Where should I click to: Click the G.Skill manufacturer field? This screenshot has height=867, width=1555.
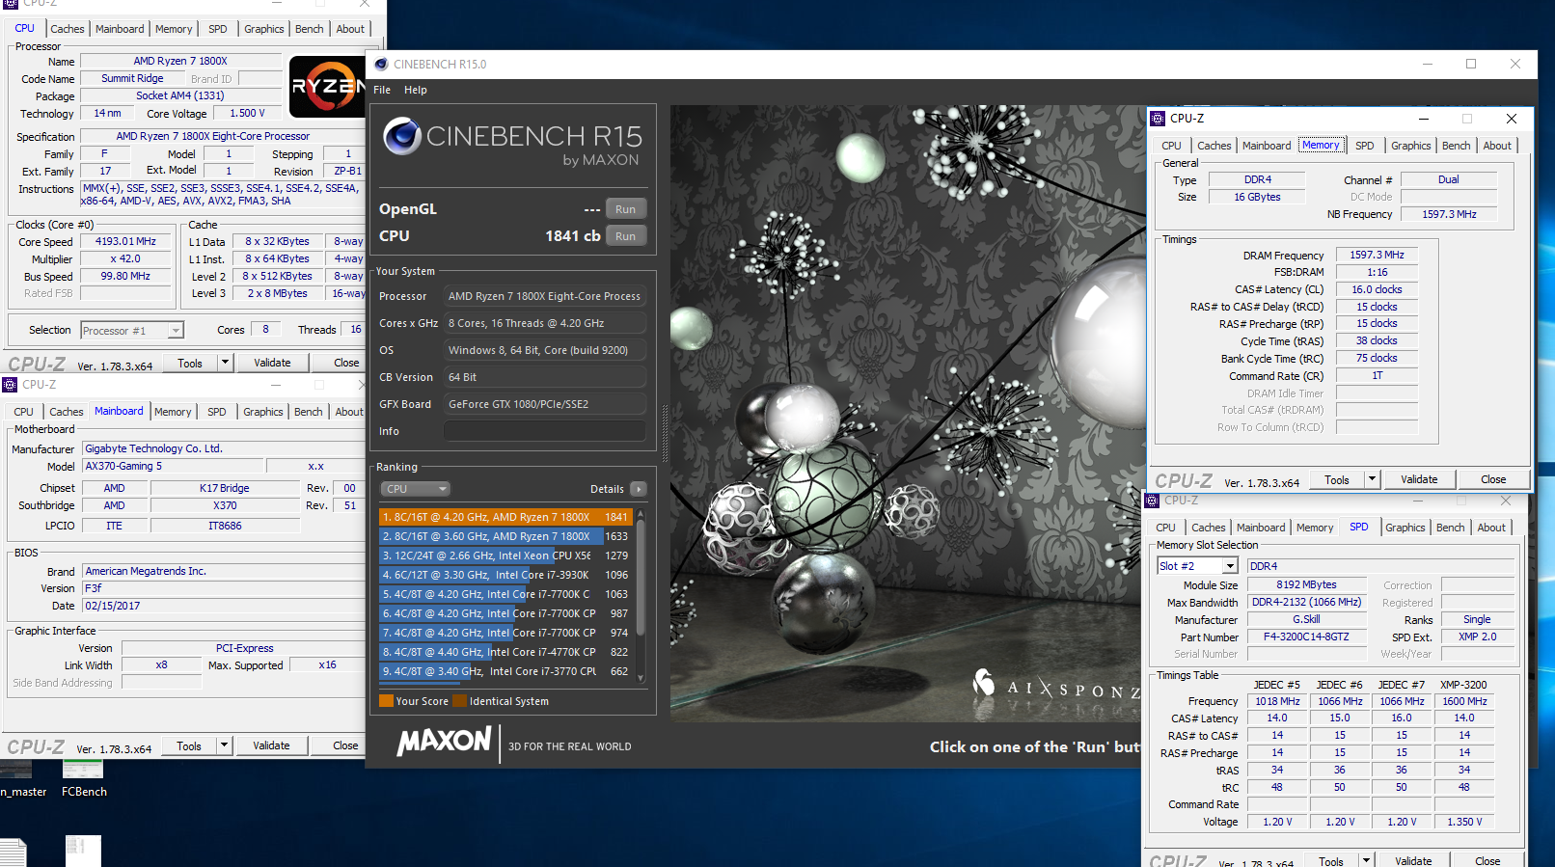click(x=1306, y=620)
